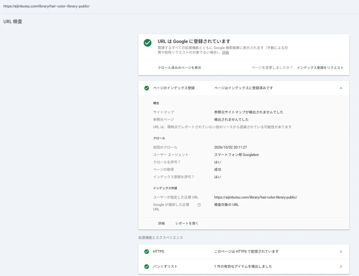Click the URL は、現時点でレポートされていない note
This screenshot has width=359, height=276.
[222, 127]
